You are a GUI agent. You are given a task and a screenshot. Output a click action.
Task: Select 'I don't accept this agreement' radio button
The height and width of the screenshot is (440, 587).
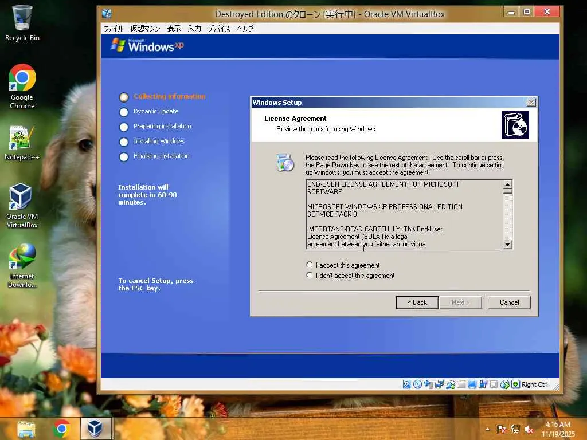coord(309,276)
